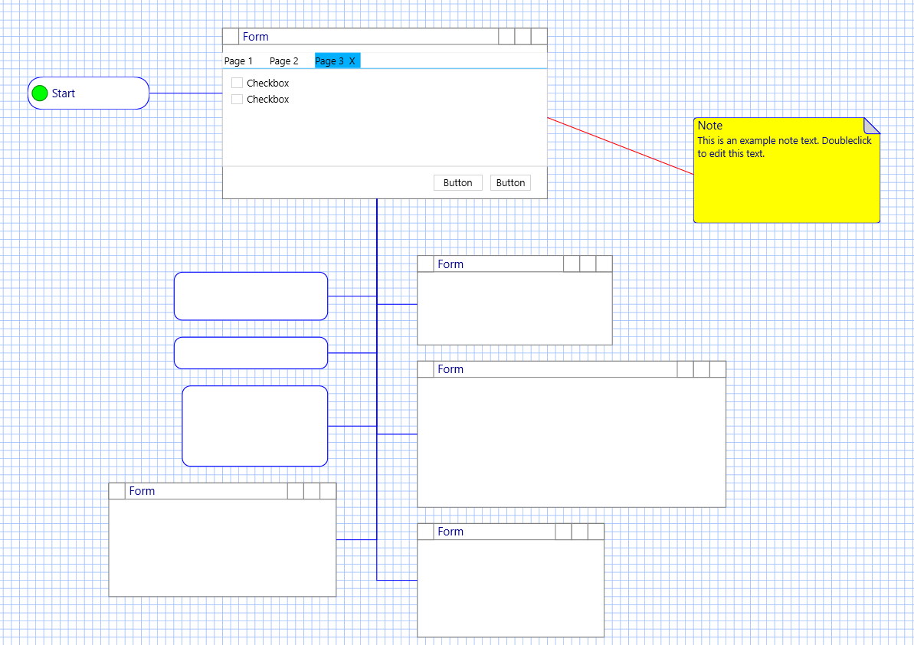Click the green circle in the Start node
Image resolution: width=914 pixels, height=645 pixels.
(x=40, y=93)
